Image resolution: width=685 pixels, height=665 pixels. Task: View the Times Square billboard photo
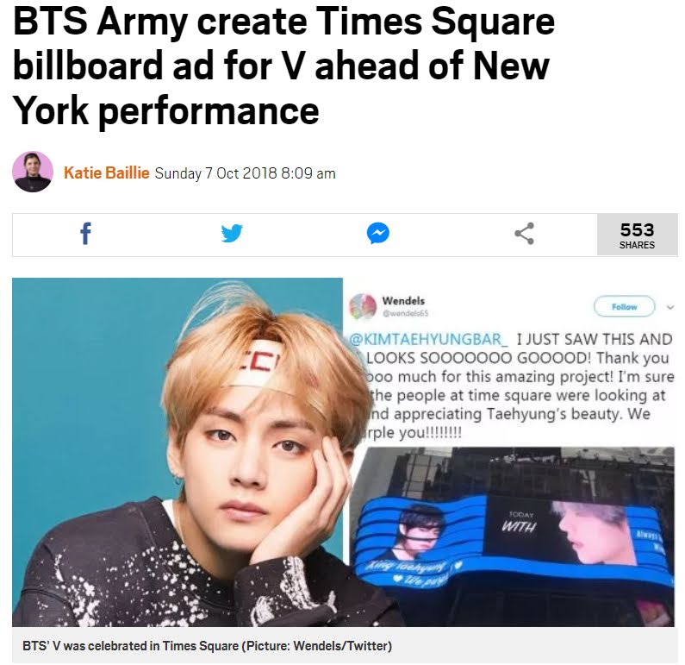512,536
